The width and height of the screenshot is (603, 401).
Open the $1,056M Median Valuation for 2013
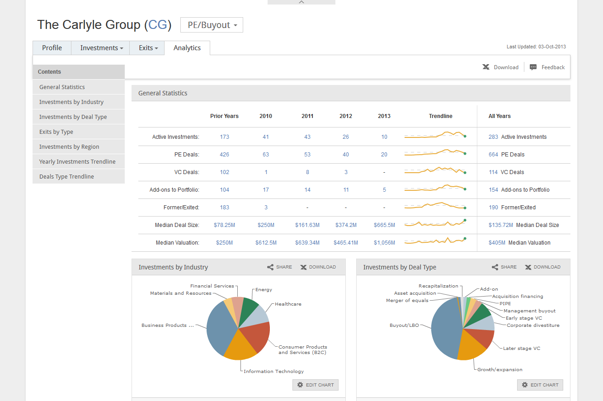pyautogui.click(x=384, y=243)
